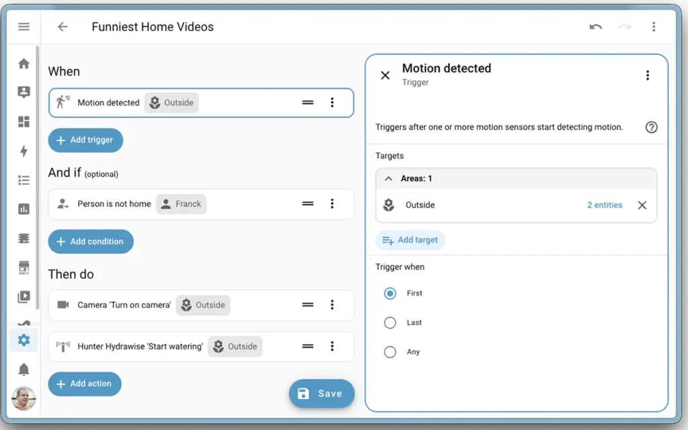Open the sidebar hamburger menu

24,26
